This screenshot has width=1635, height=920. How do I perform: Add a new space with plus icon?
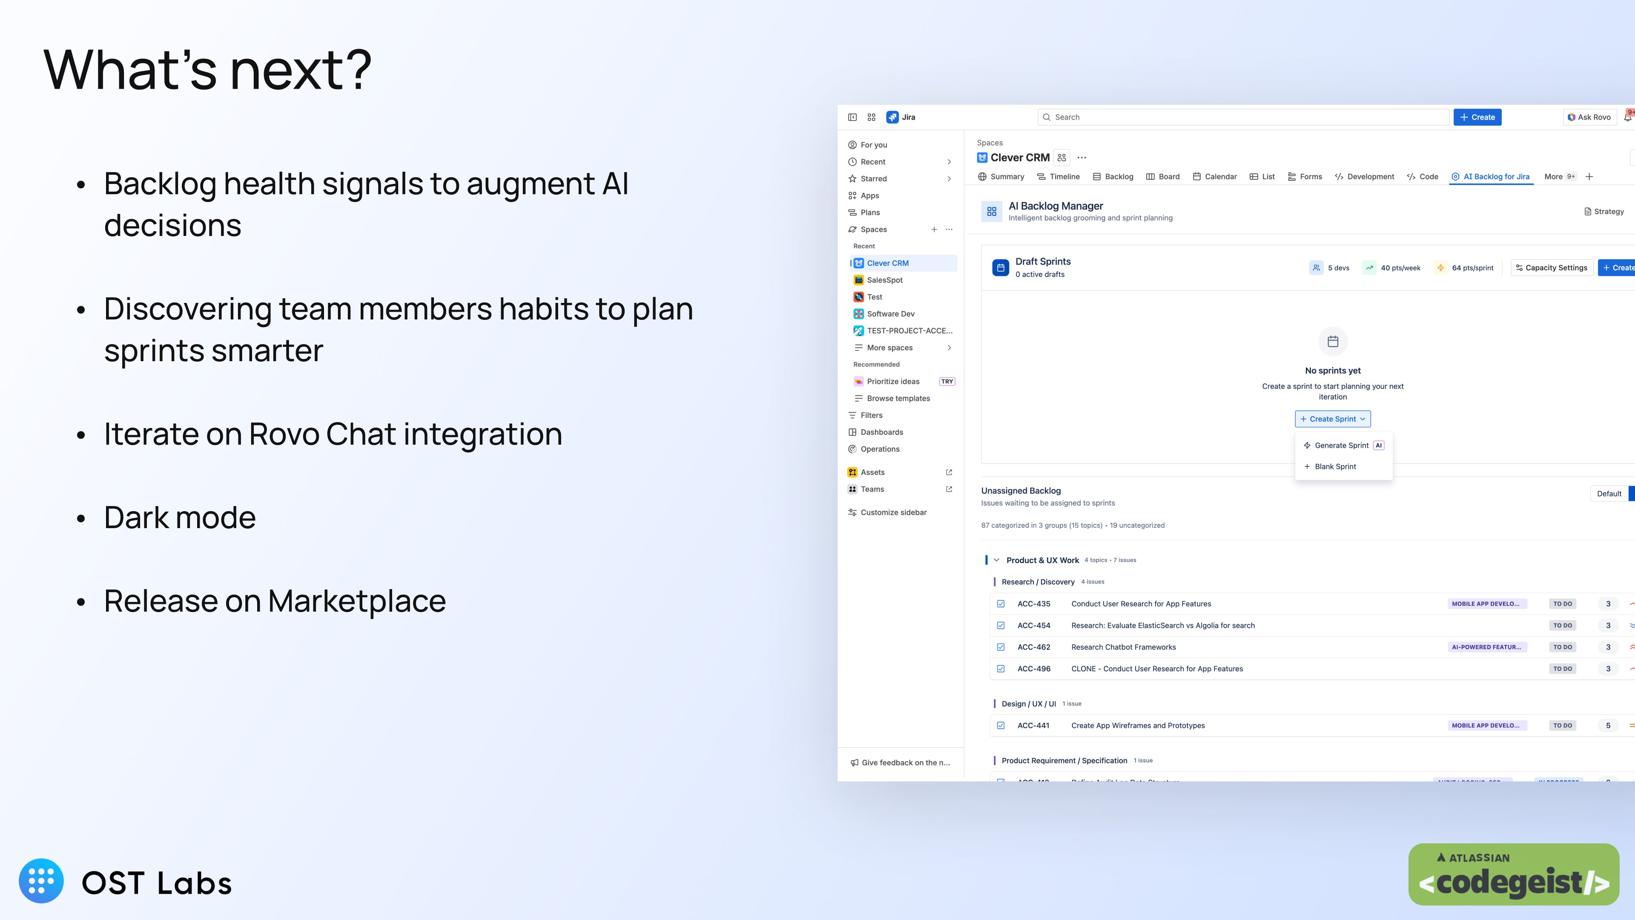(x=934, y=229)
